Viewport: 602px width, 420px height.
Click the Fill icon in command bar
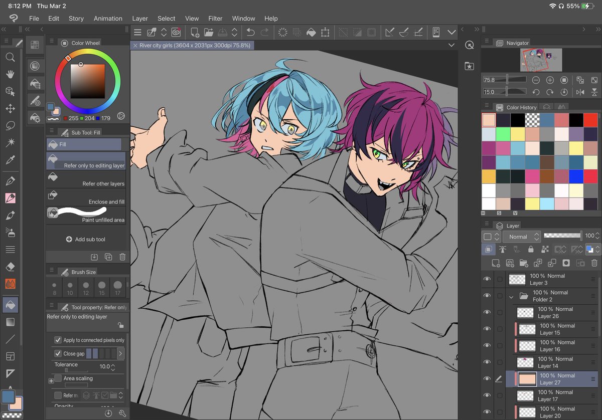[x=311, y=32]
